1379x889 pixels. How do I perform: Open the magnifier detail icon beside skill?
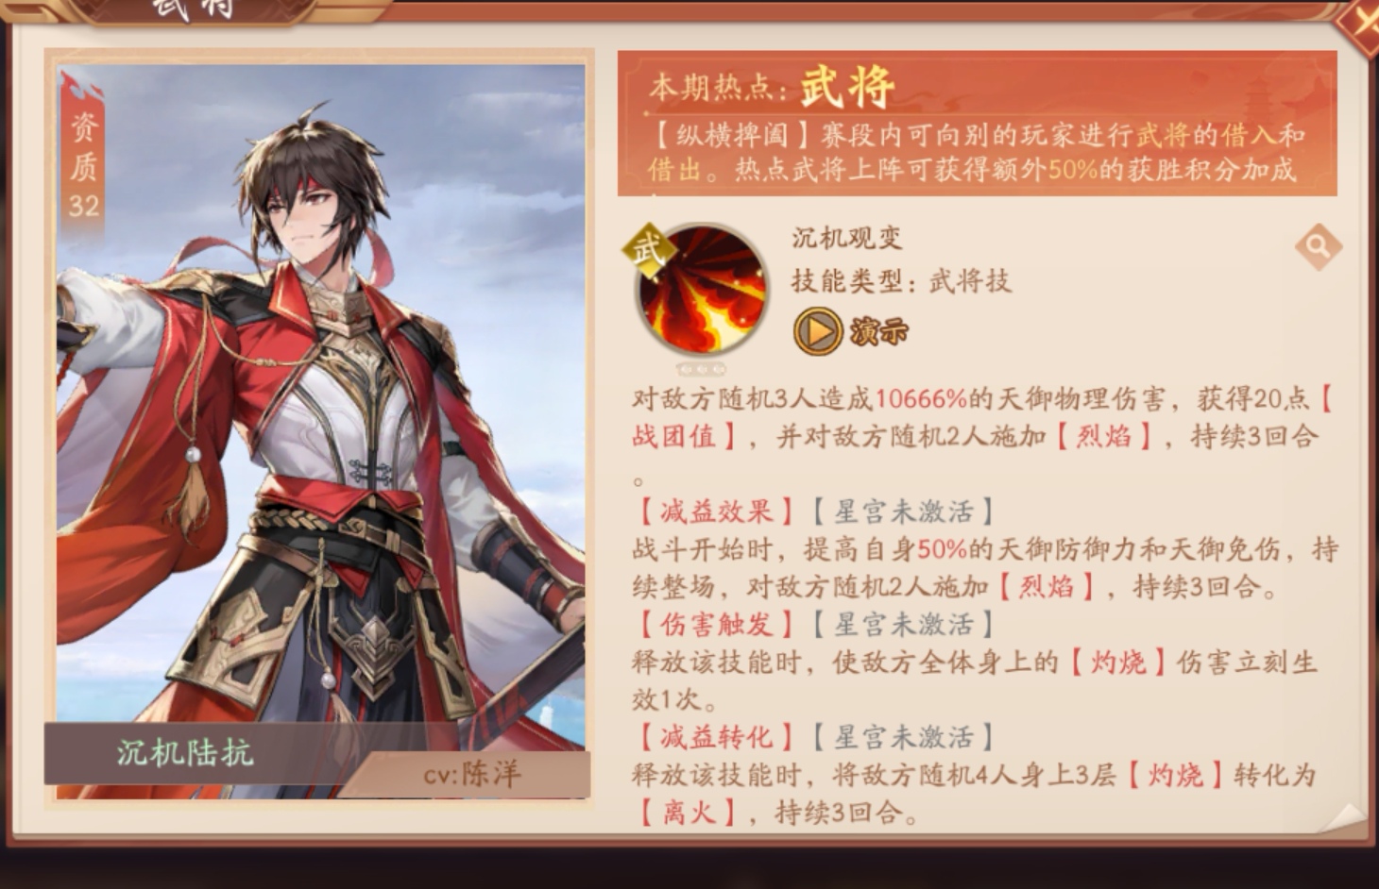coord(1319,247)
